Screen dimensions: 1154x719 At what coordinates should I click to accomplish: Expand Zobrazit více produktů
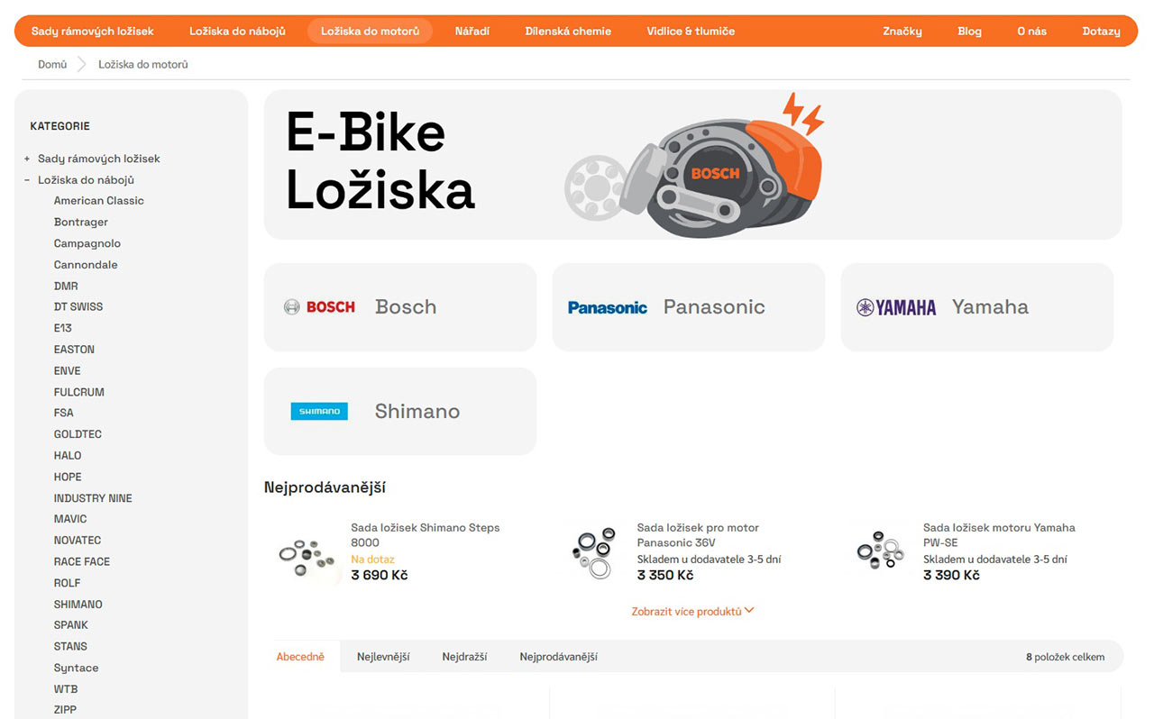(692, 612)
